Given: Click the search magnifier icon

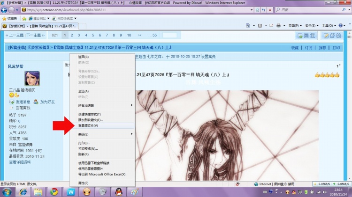Looking at the screenshot, I should click(x=344, y=10).
